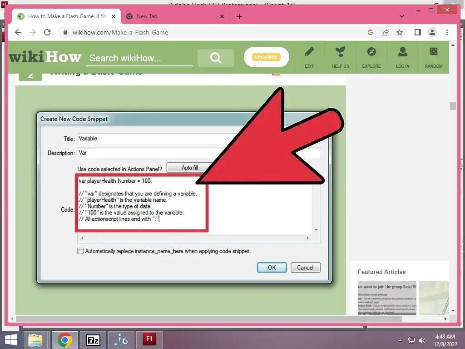Open the first Featured Articles thumbnail
The height and width of the screenshot is (349, 465).
(387, 298)
